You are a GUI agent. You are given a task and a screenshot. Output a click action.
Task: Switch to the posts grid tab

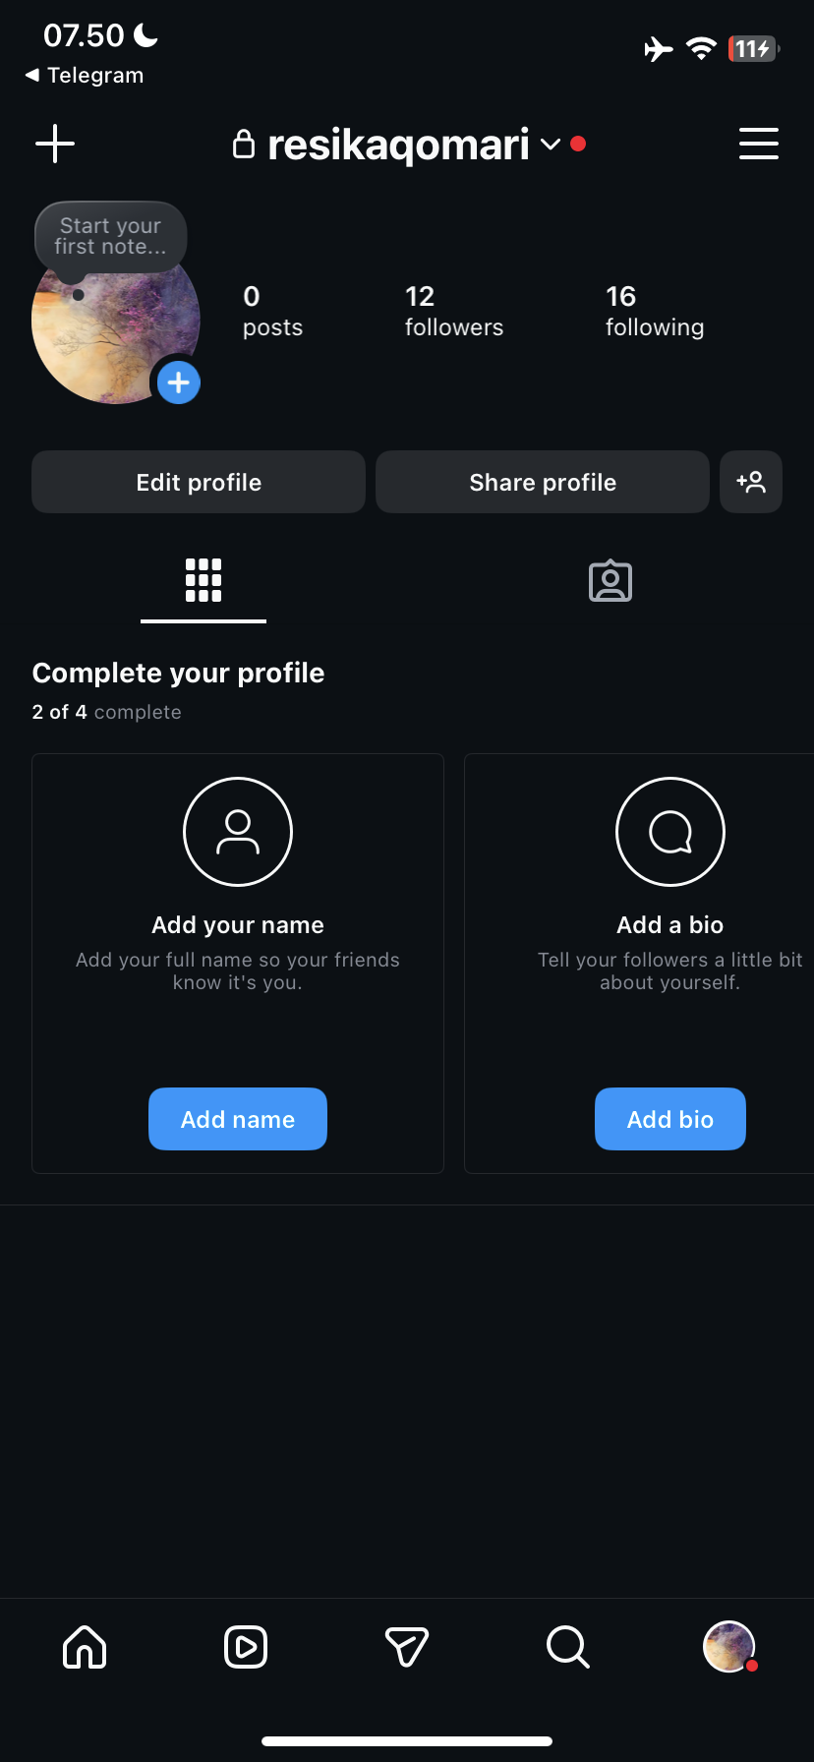pyautogui.click(x=203, y=580)
